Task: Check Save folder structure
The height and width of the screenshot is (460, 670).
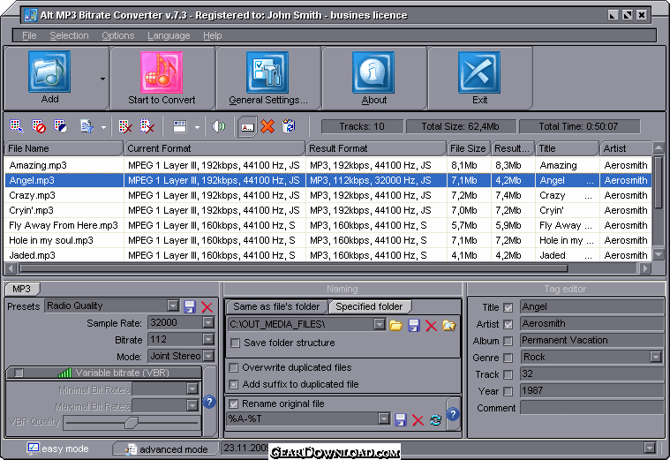Action: point(235,343)
